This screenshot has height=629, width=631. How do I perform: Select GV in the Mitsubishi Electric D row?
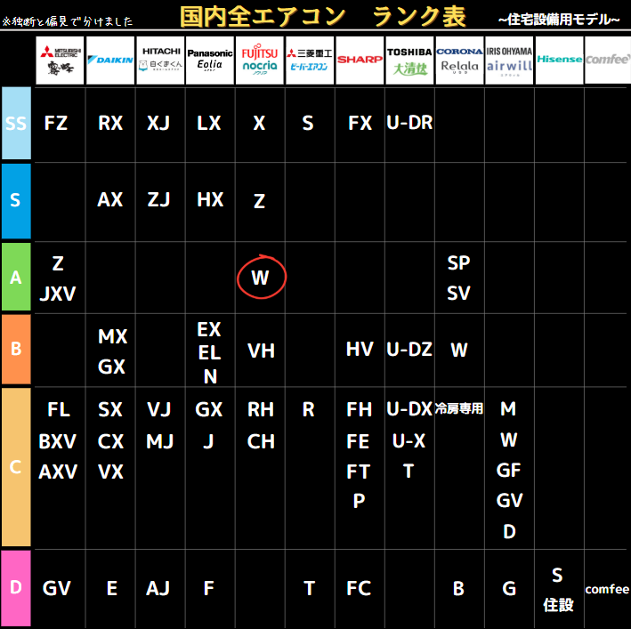tap(56, 588)
